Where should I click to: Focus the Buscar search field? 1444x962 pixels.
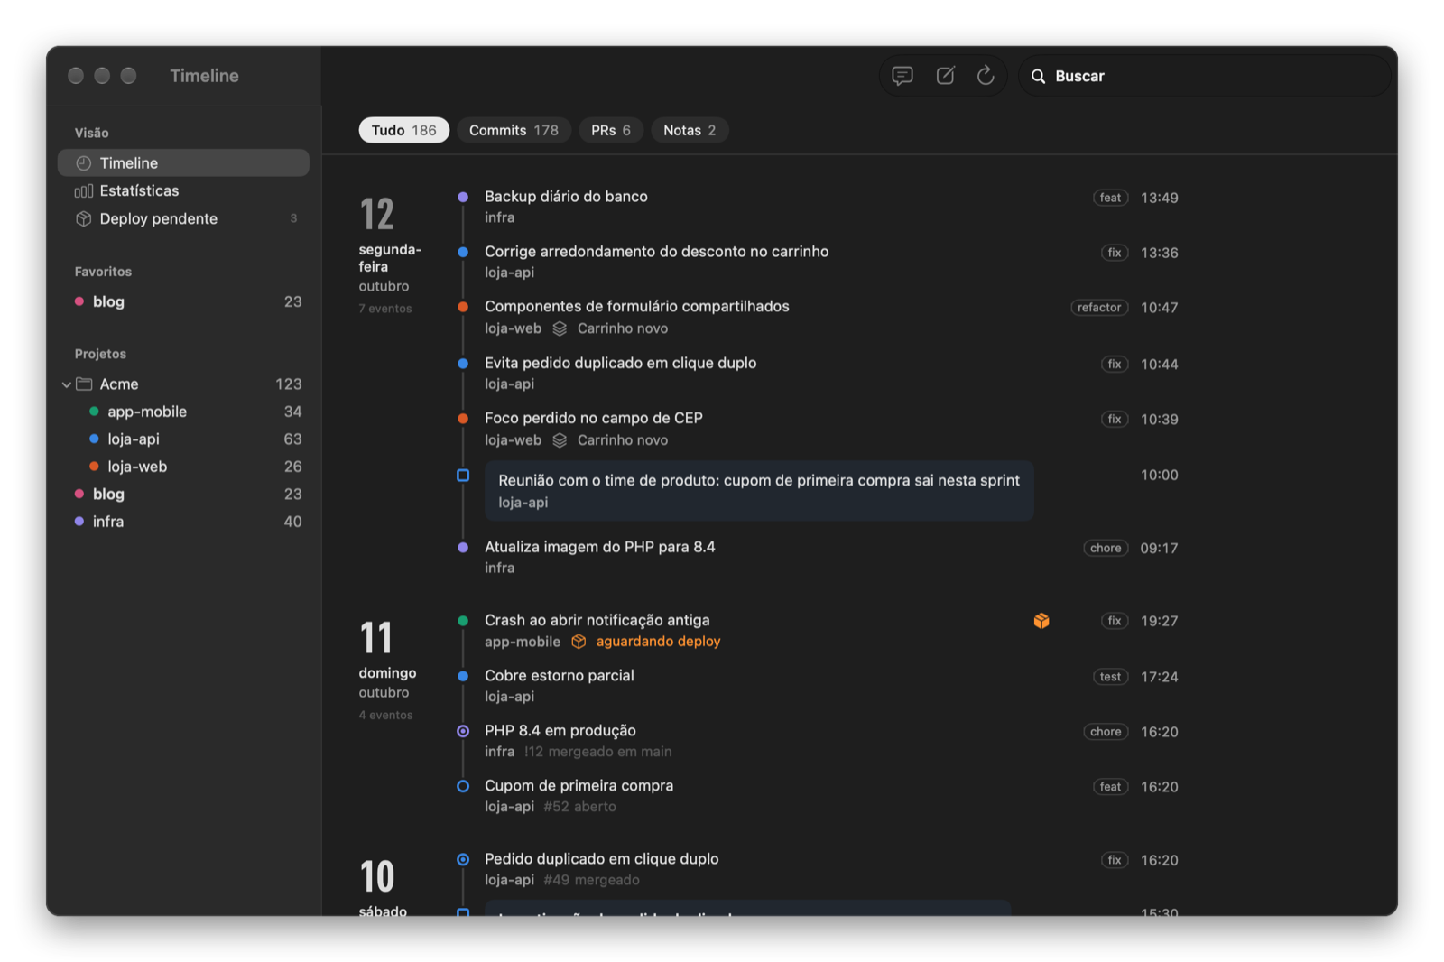(x=1205, y=77)
